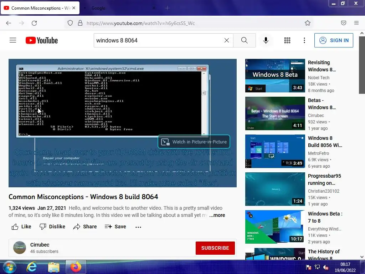Click the video player area
365x274 pixels.
coord(123,123)
